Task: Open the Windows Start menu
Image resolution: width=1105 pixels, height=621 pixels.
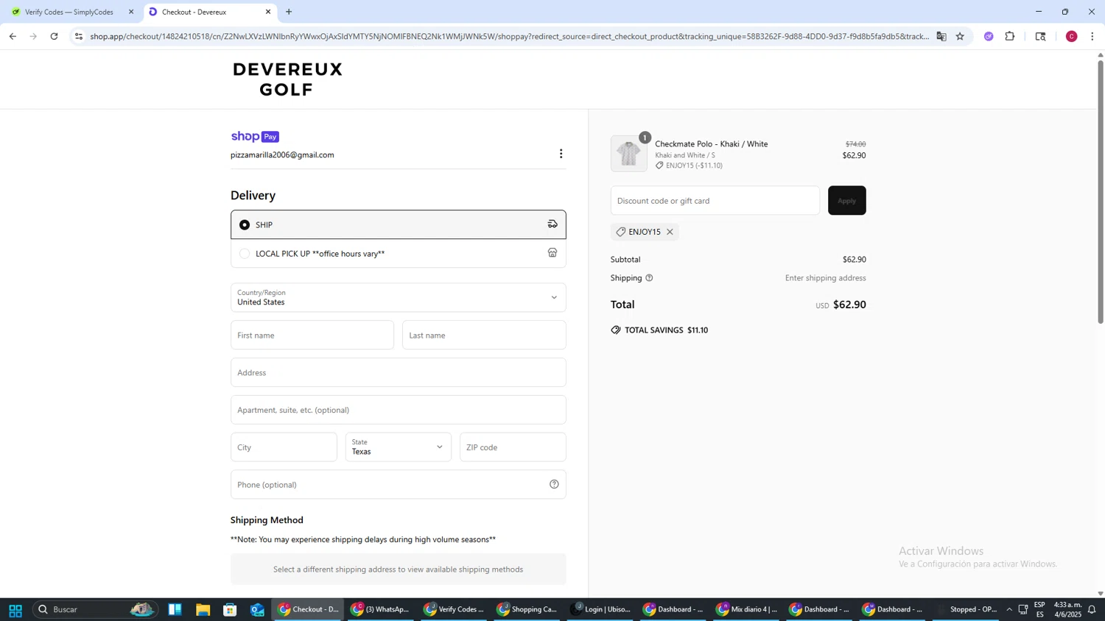Action: tap(15, 610)
